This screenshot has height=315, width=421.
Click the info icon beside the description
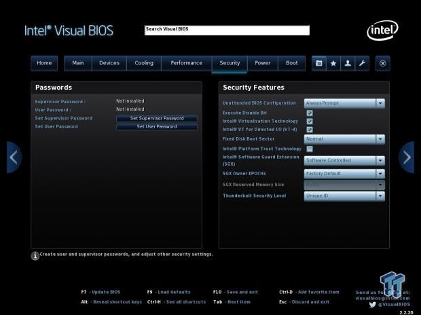pos(35,256)
